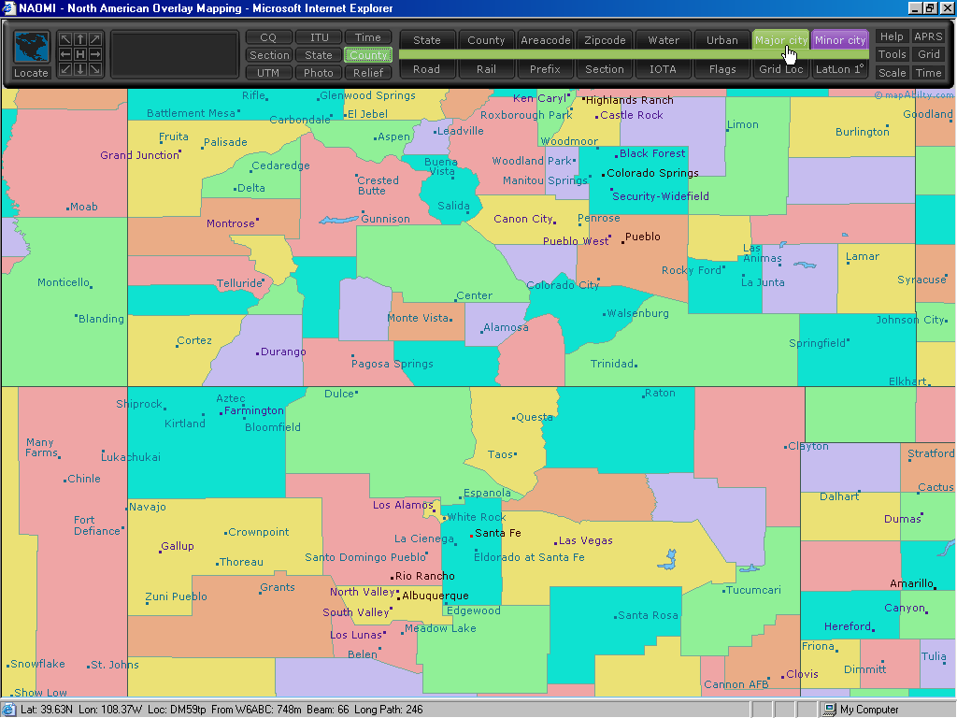Click the Scale button
Viewport: 957px width, 718px height.
click(x=892, y=73)
